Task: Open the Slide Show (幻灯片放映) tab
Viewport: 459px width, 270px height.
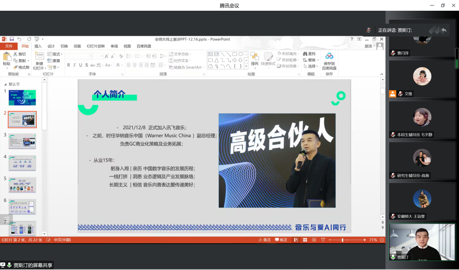Action: (95, 46)
